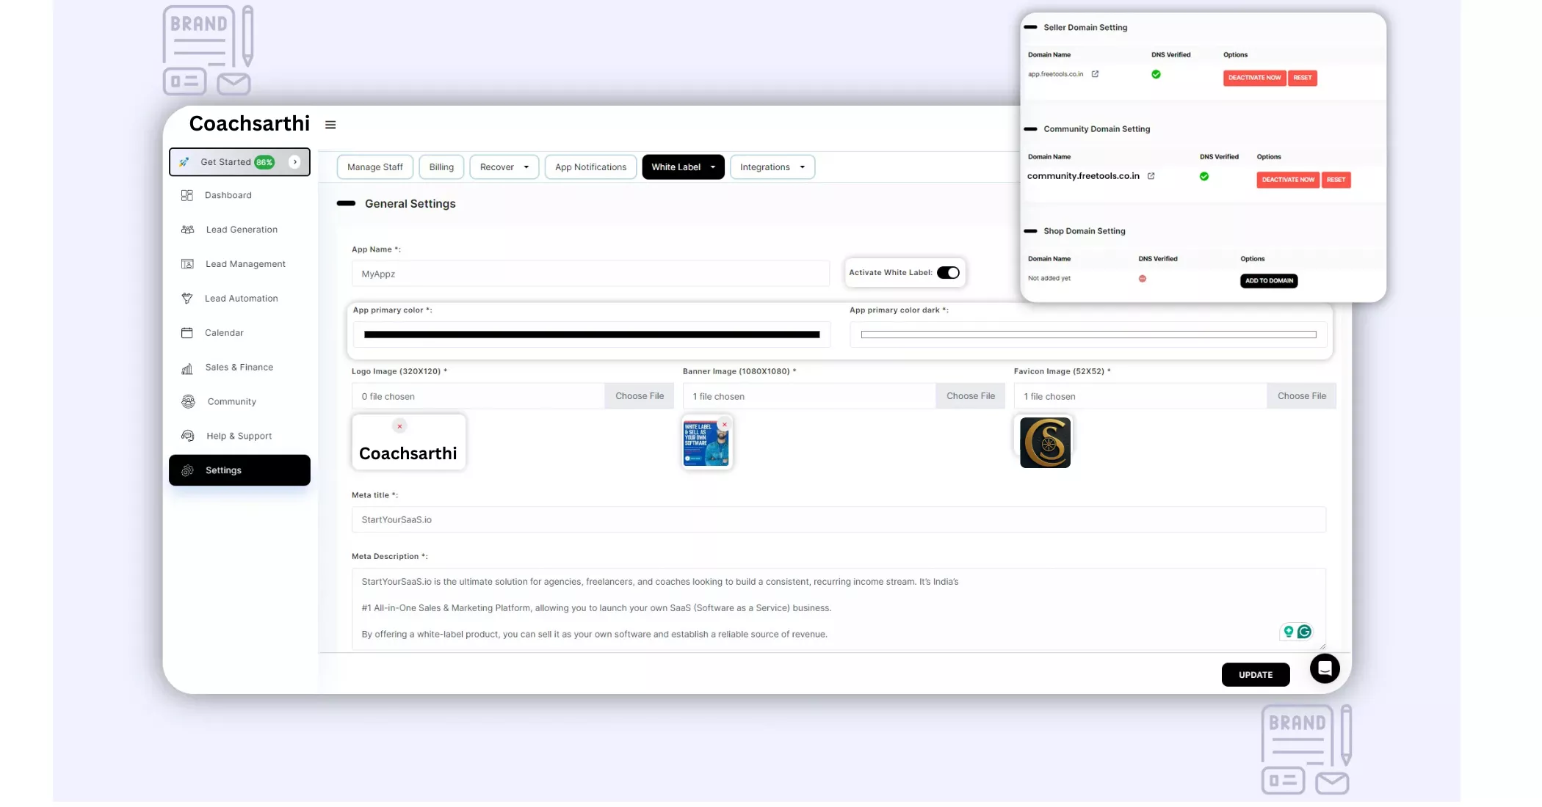Click the Calendar sidebar icon
The height and width of the screenshot is (807, 1542).
(x=187, y=333)
